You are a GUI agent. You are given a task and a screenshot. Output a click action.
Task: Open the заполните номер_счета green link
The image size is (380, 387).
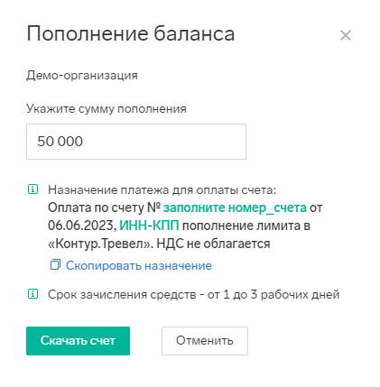235,207
